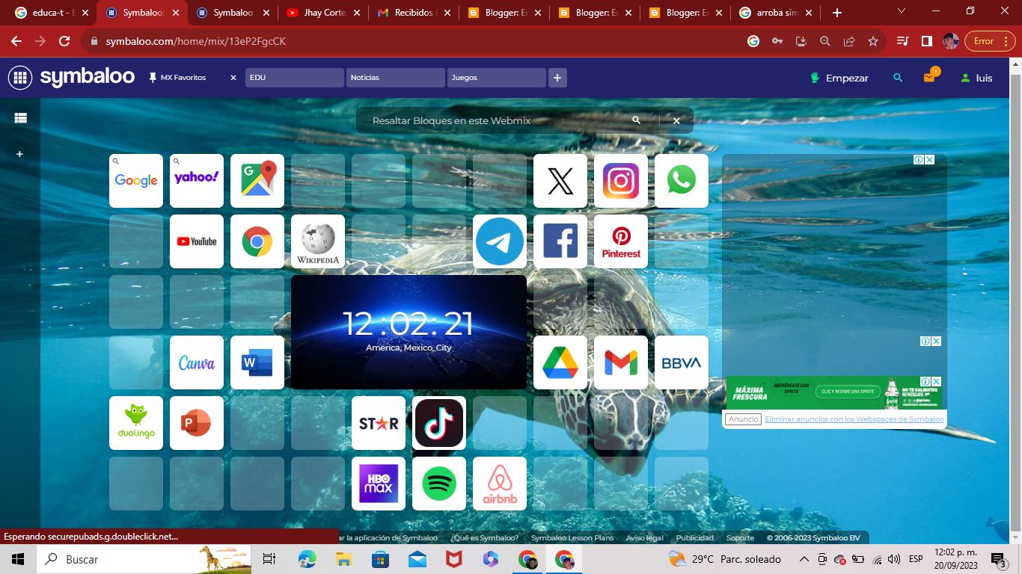Bookmark this page with the star icon

point(873,41)
